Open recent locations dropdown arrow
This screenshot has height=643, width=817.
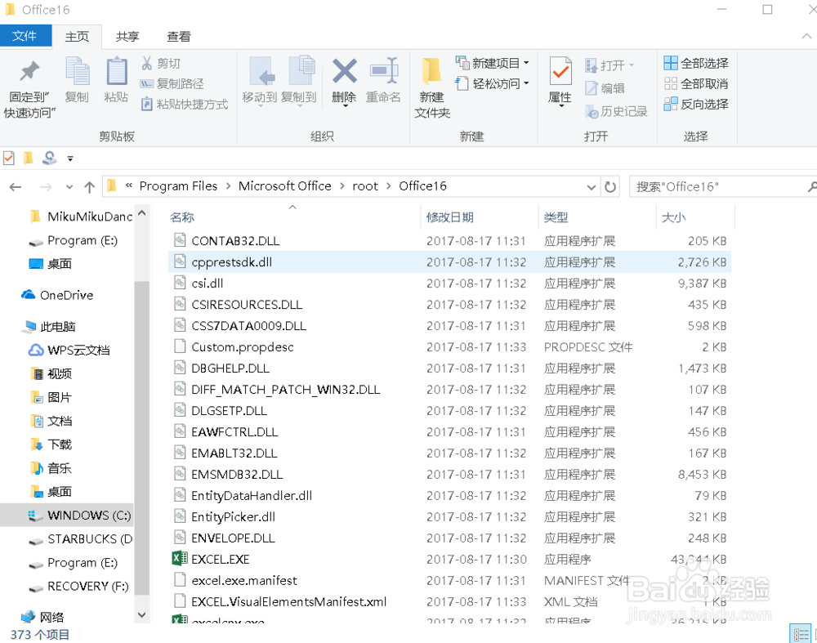(69, 187)
